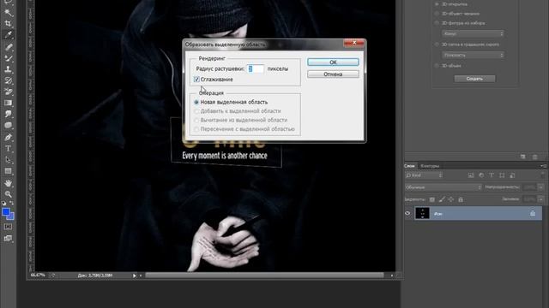The height and width of the screenshot is (308, 549).
Task: Choose 3D-фигура из набора radio option
Action: 437,23
